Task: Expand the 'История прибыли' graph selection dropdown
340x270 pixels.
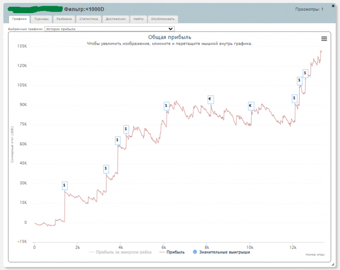Action: point(109,29)
